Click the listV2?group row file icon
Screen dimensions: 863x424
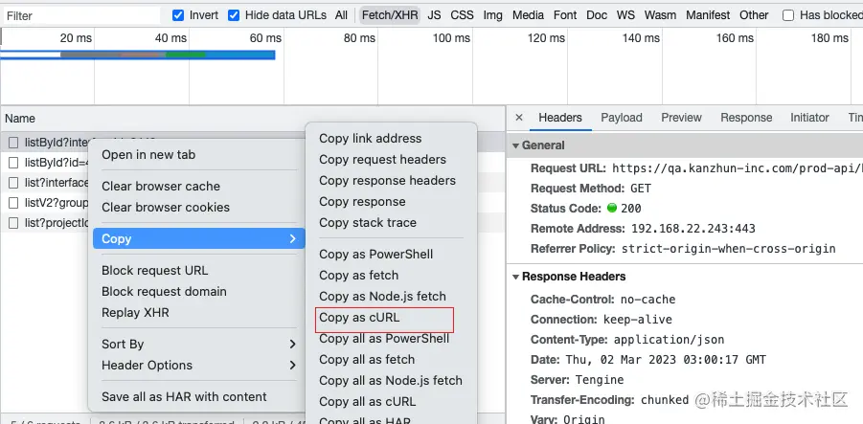coord(13,204)
